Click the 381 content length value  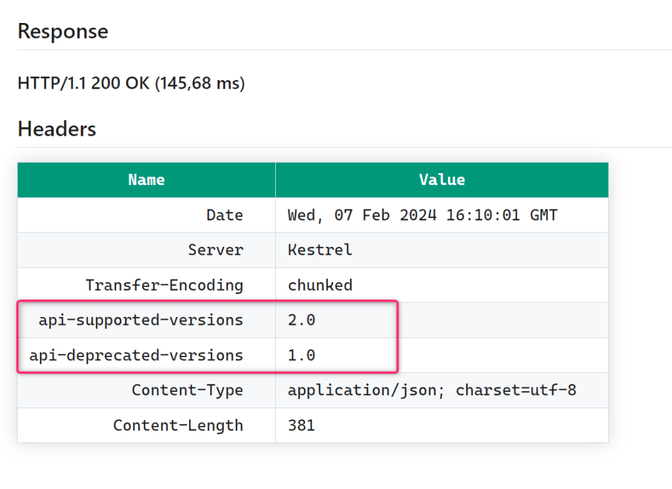click(x=302, y=425)
